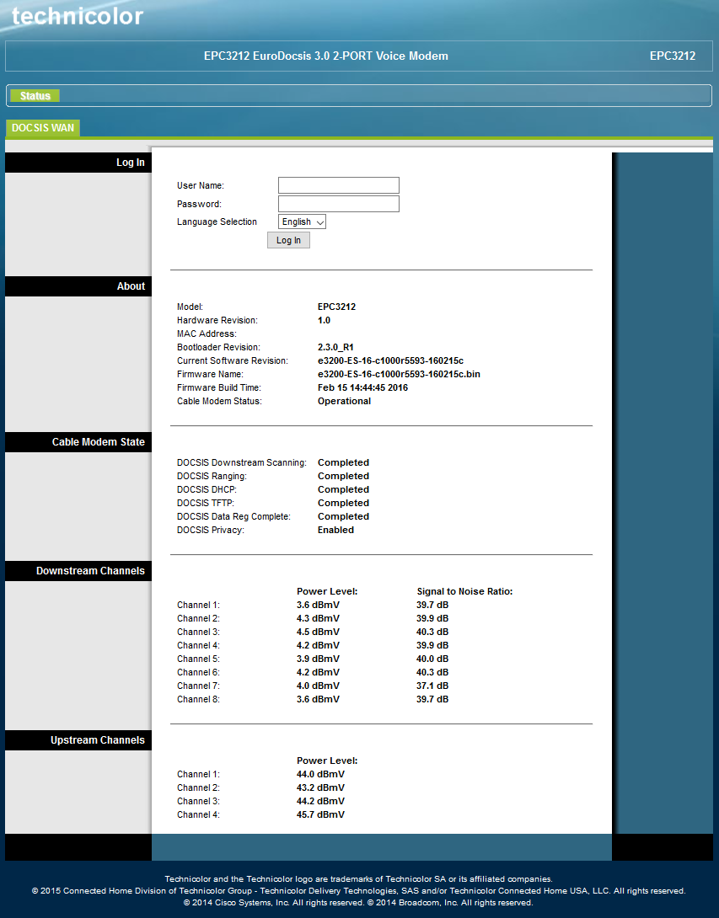Select Downstream Channel 5 power '3.9 dBmV'

(318, 659)
